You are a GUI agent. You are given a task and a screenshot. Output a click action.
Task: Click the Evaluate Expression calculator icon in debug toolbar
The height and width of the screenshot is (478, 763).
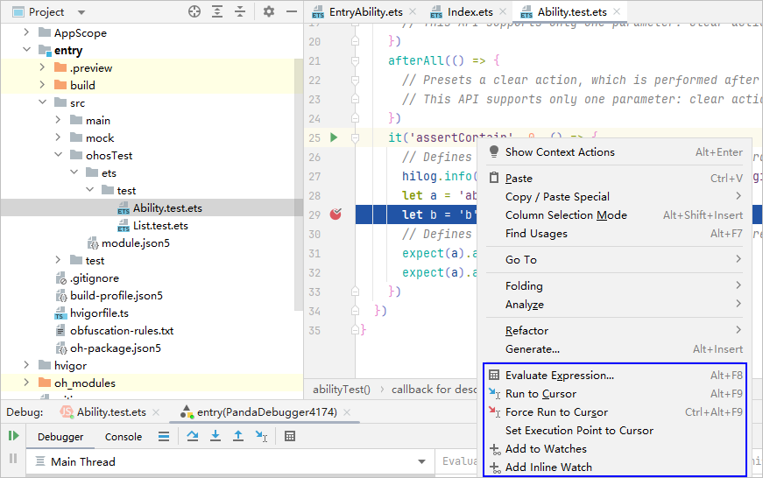(290, 436)
